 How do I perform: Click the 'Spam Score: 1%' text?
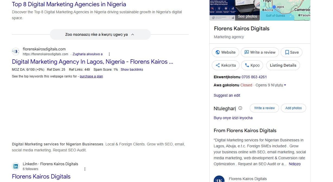click(106, 70)
